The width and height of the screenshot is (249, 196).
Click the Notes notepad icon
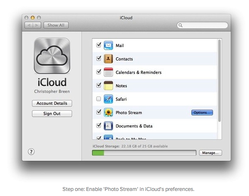(108, 85)
